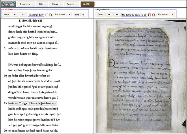
Task: Click line 'heaðo scilfingas heals gebedda'
Action: point(33,109)
